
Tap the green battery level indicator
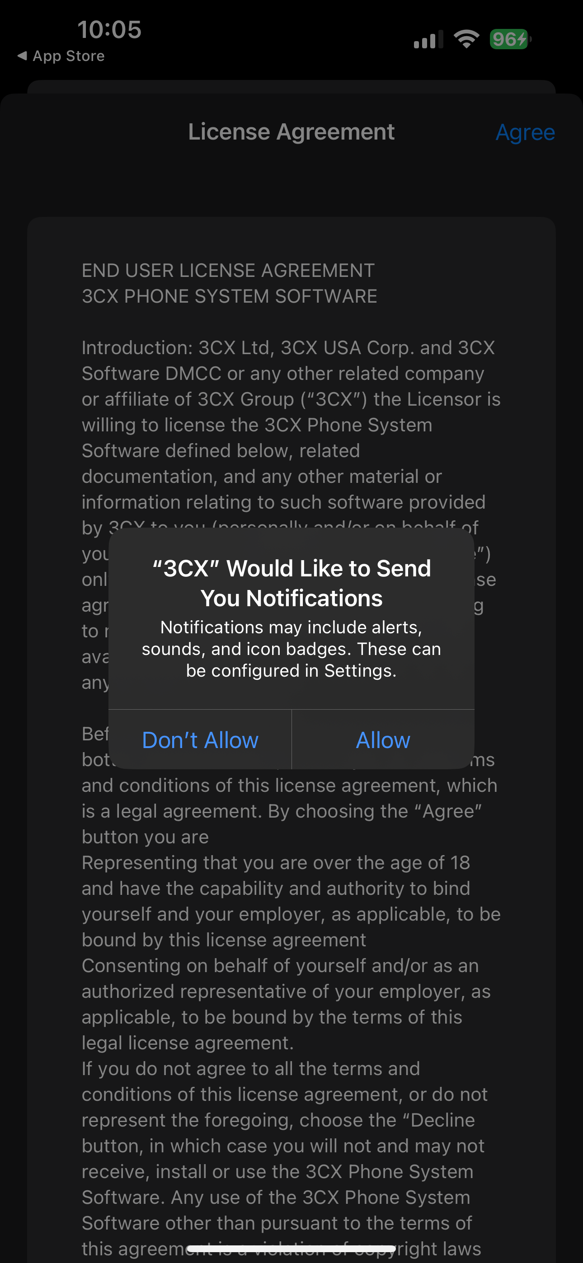pyautogui.click(x=510, y=39)
